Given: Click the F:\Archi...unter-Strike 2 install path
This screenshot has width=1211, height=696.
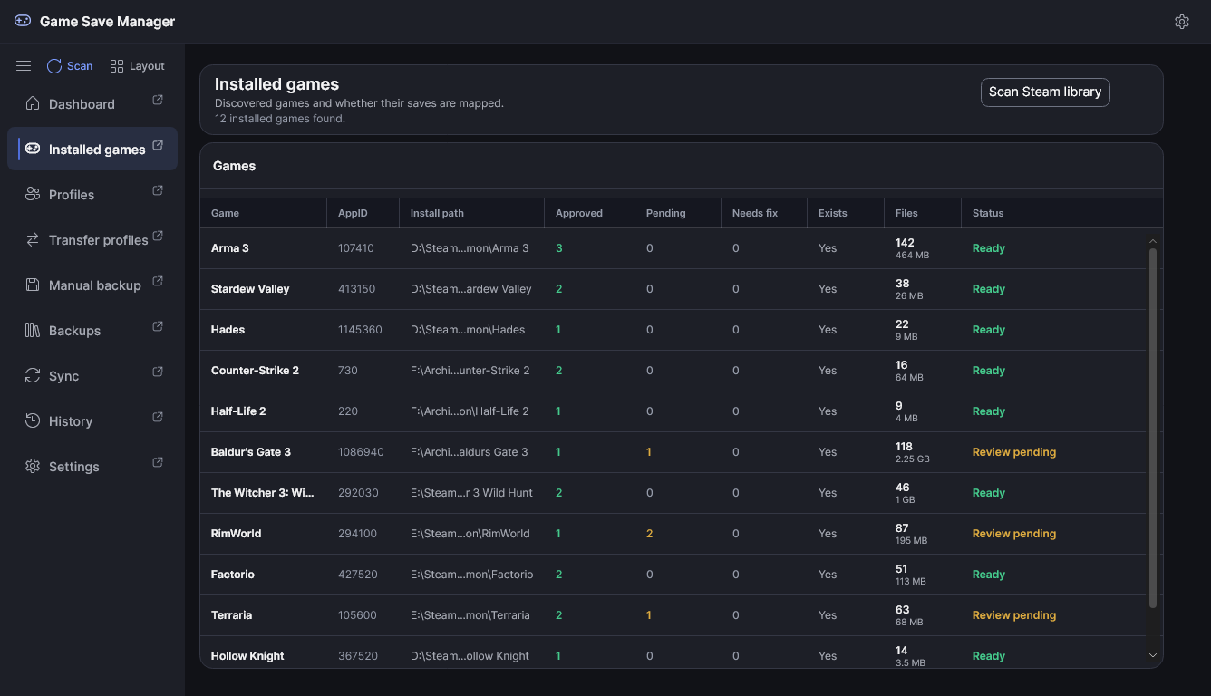Looking at the screenshot, I should [x=470, y=371].
